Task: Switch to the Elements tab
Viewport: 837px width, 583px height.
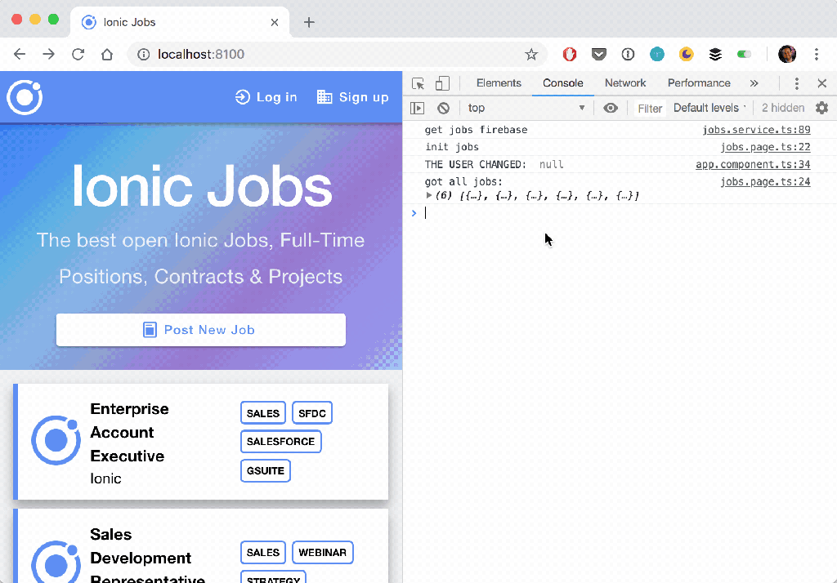Action: 499,83
